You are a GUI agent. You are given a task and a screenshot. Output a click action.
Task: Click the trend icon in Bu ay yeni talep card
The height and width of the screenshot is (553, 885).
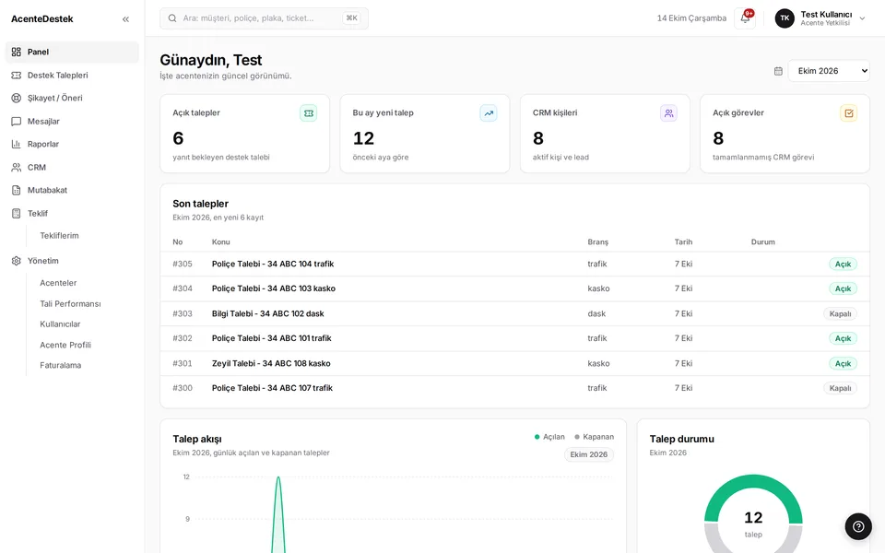coord(489,112)
